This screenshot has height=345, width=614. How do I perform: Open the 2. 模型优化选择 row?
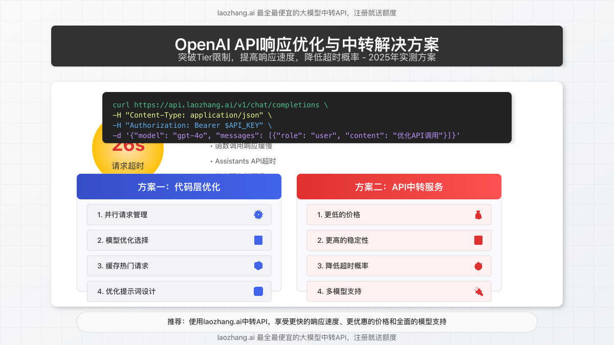tap(179, 240)
